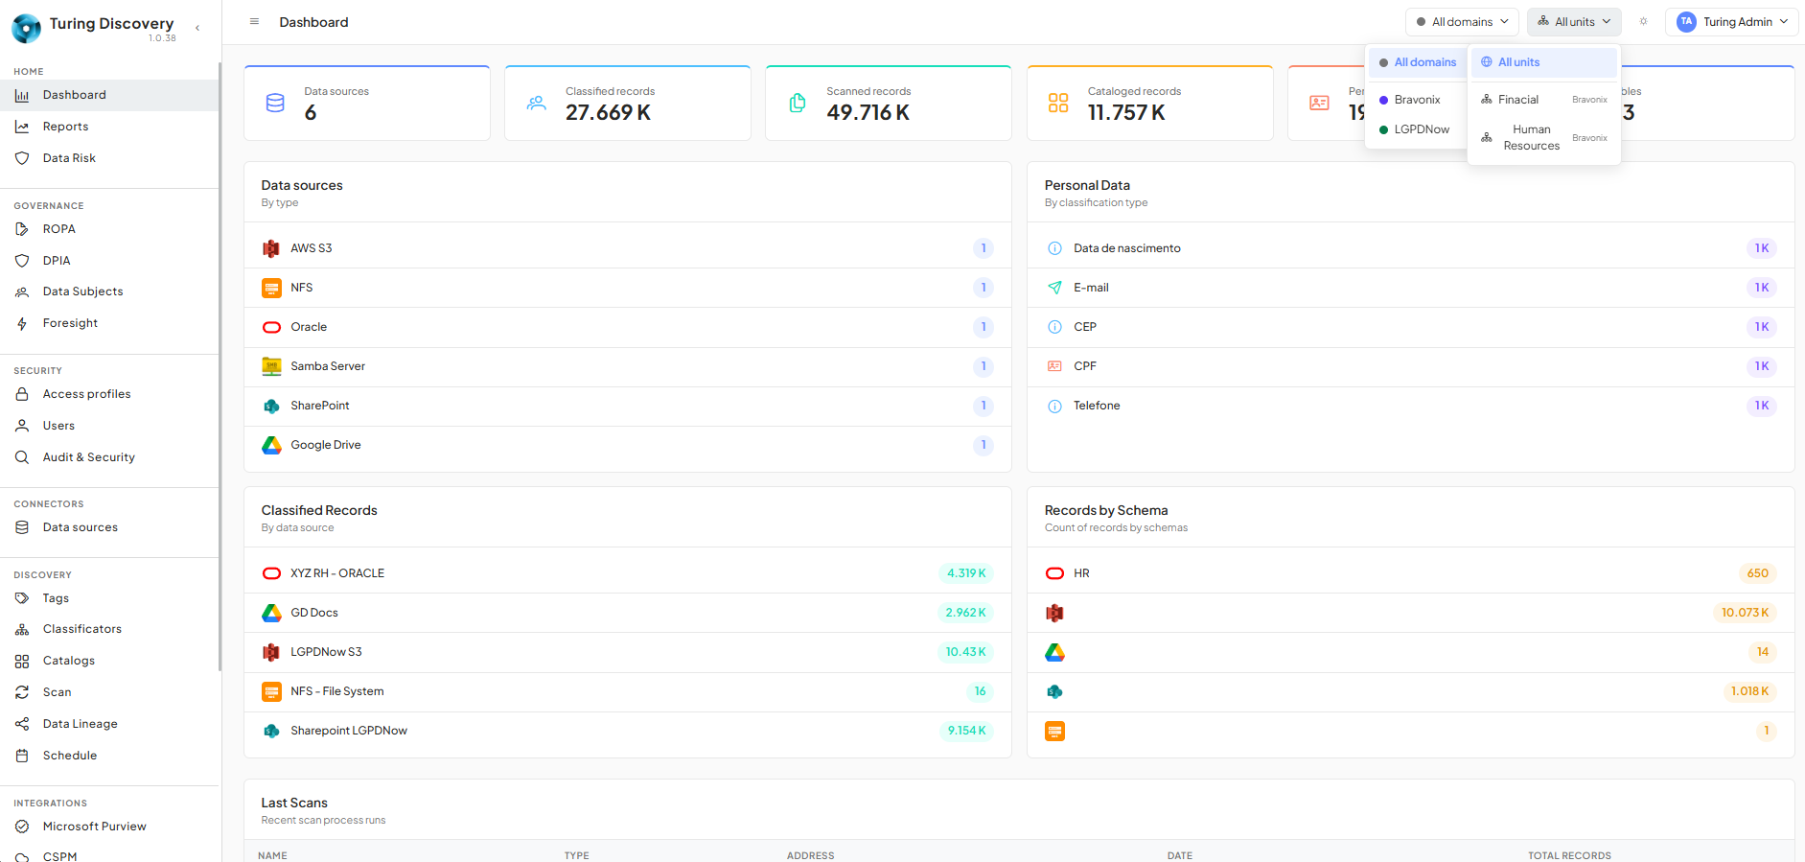Click the E-mail paper plane icon
Viewport: 1805px width, 862px height.
point(1054,288)
